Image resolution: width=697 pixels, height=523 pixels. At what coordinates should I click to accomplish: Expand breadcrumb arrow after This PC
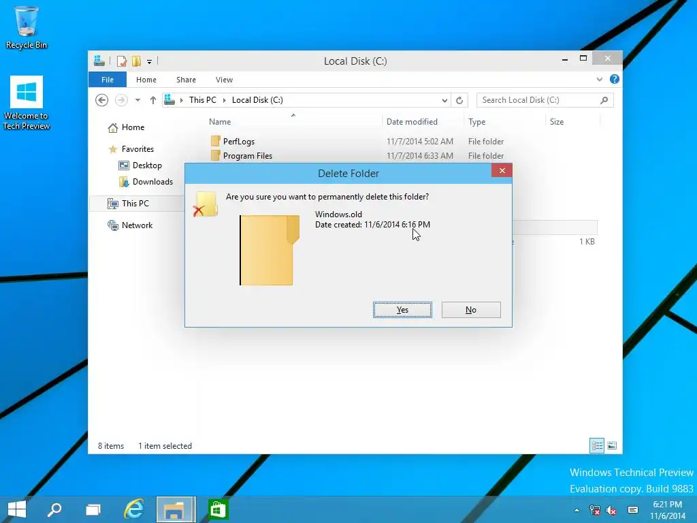point(224,100)
